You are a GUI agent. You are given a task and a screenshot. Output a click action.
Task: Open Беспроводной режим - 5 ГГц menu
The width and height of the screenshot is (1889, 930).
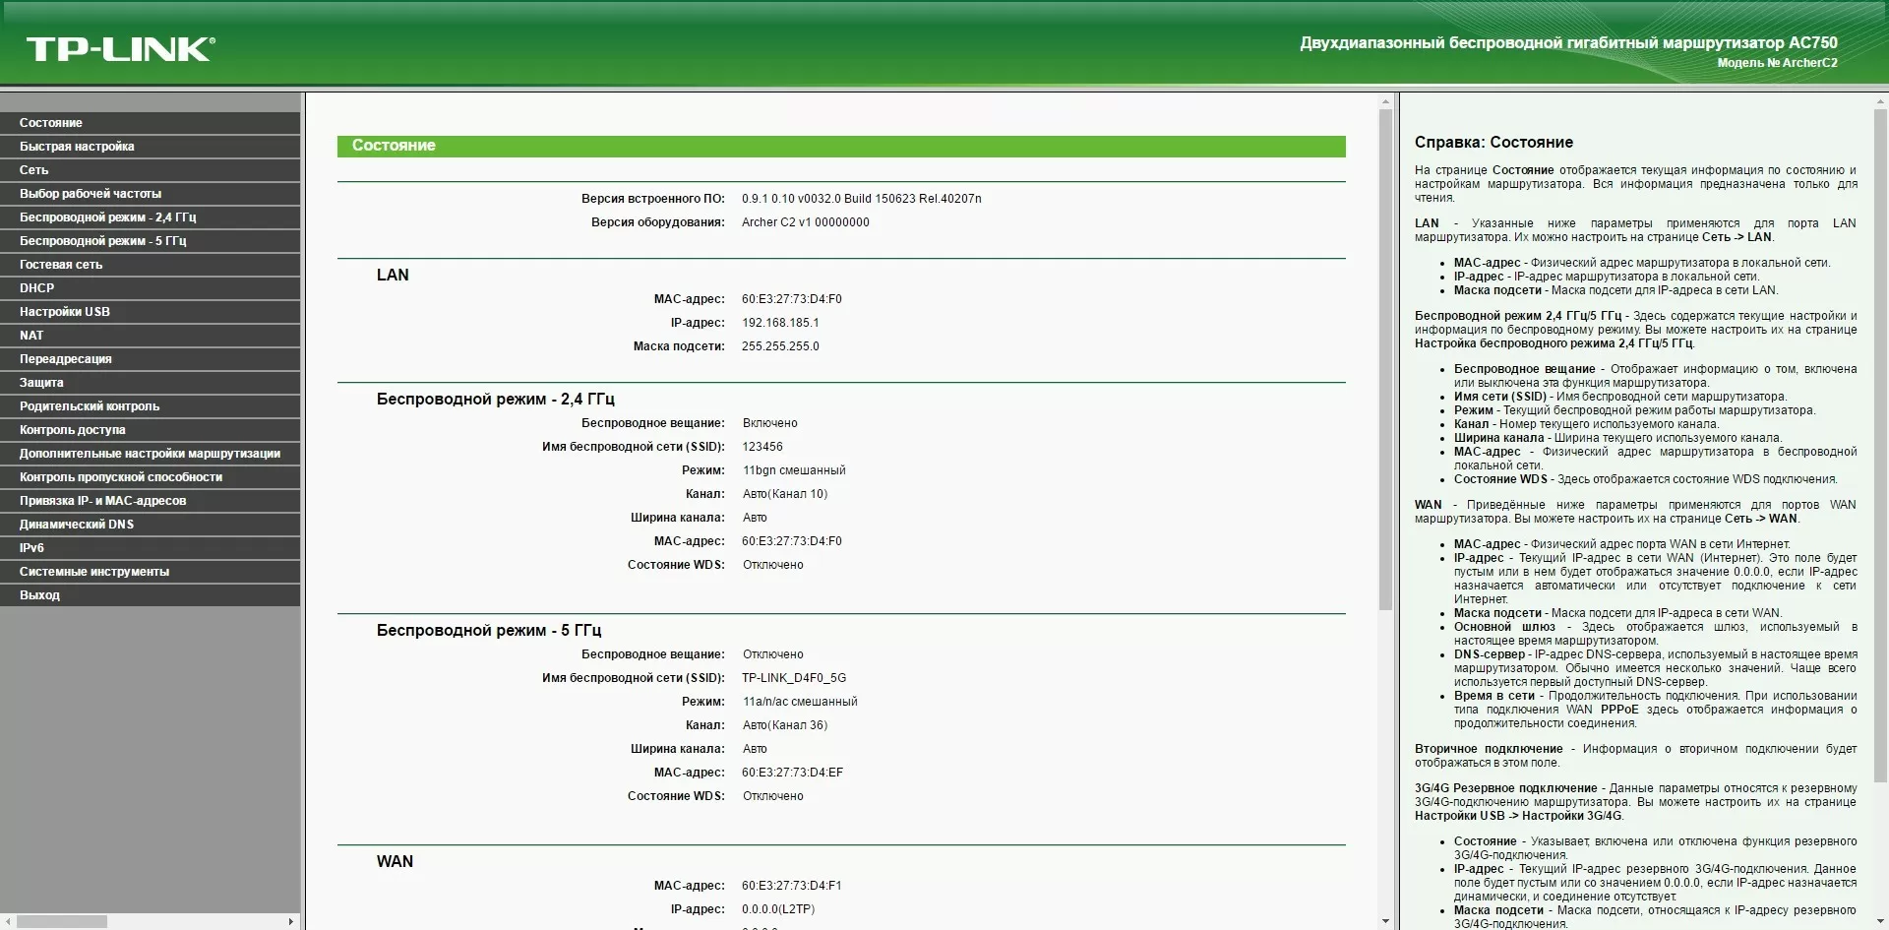(x=150, y=241)
